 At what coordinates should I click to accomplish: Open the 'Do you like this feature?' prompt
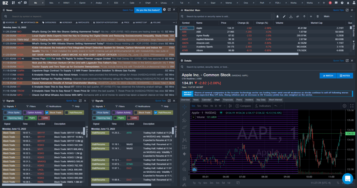click(149, 10)
